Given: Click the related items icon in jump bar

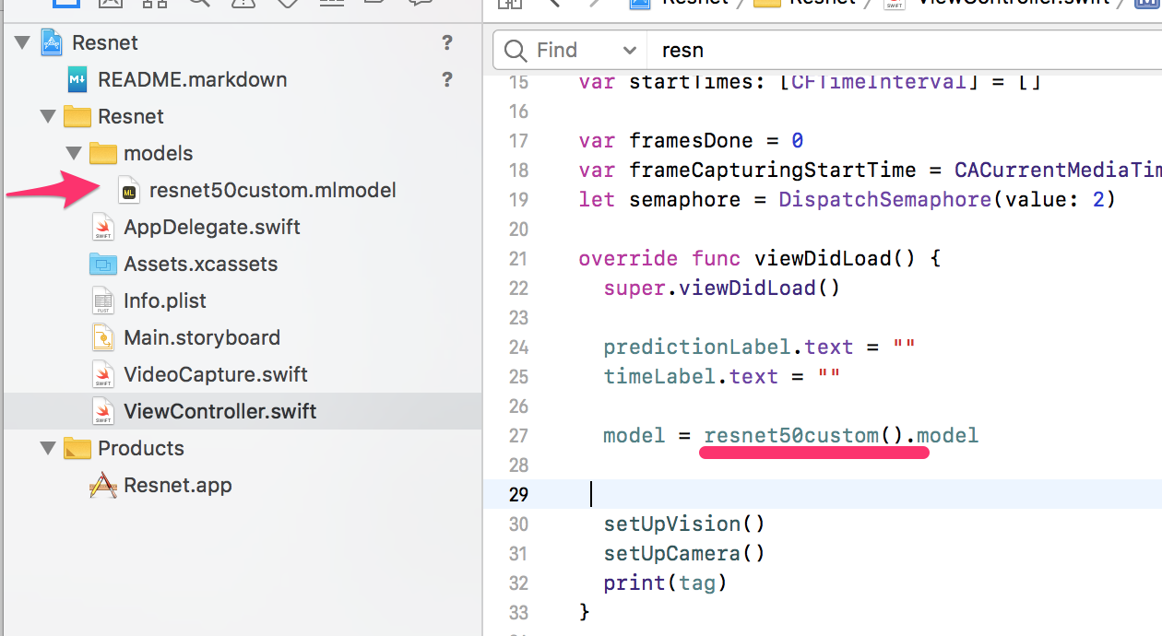Looking at the screenshot, I should (x=511, y=5).
